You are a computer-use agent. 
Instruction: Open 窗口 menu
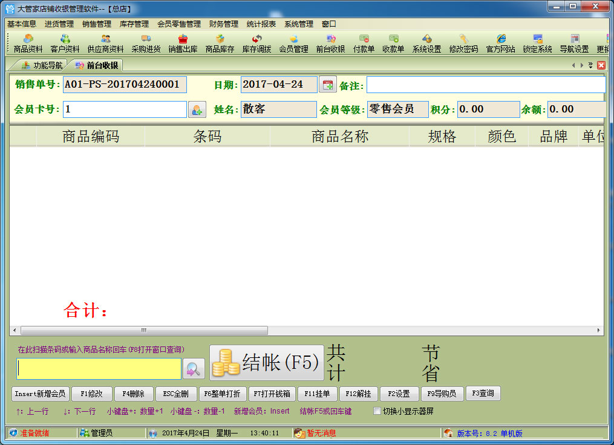[329, 24]
